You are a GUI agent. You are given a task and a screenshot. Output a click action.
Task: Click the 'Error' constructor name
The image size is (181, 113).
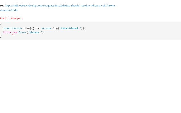click(x=23, y=32)
